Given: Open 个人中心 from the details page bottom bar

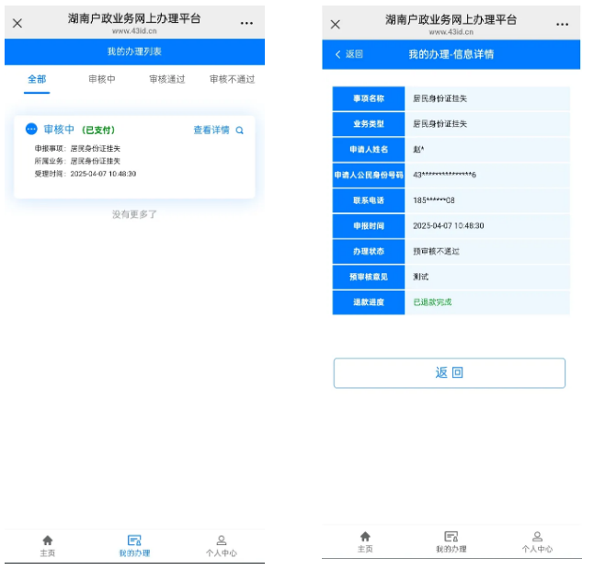Looking at the screenshot, I should tap(537, 537).
